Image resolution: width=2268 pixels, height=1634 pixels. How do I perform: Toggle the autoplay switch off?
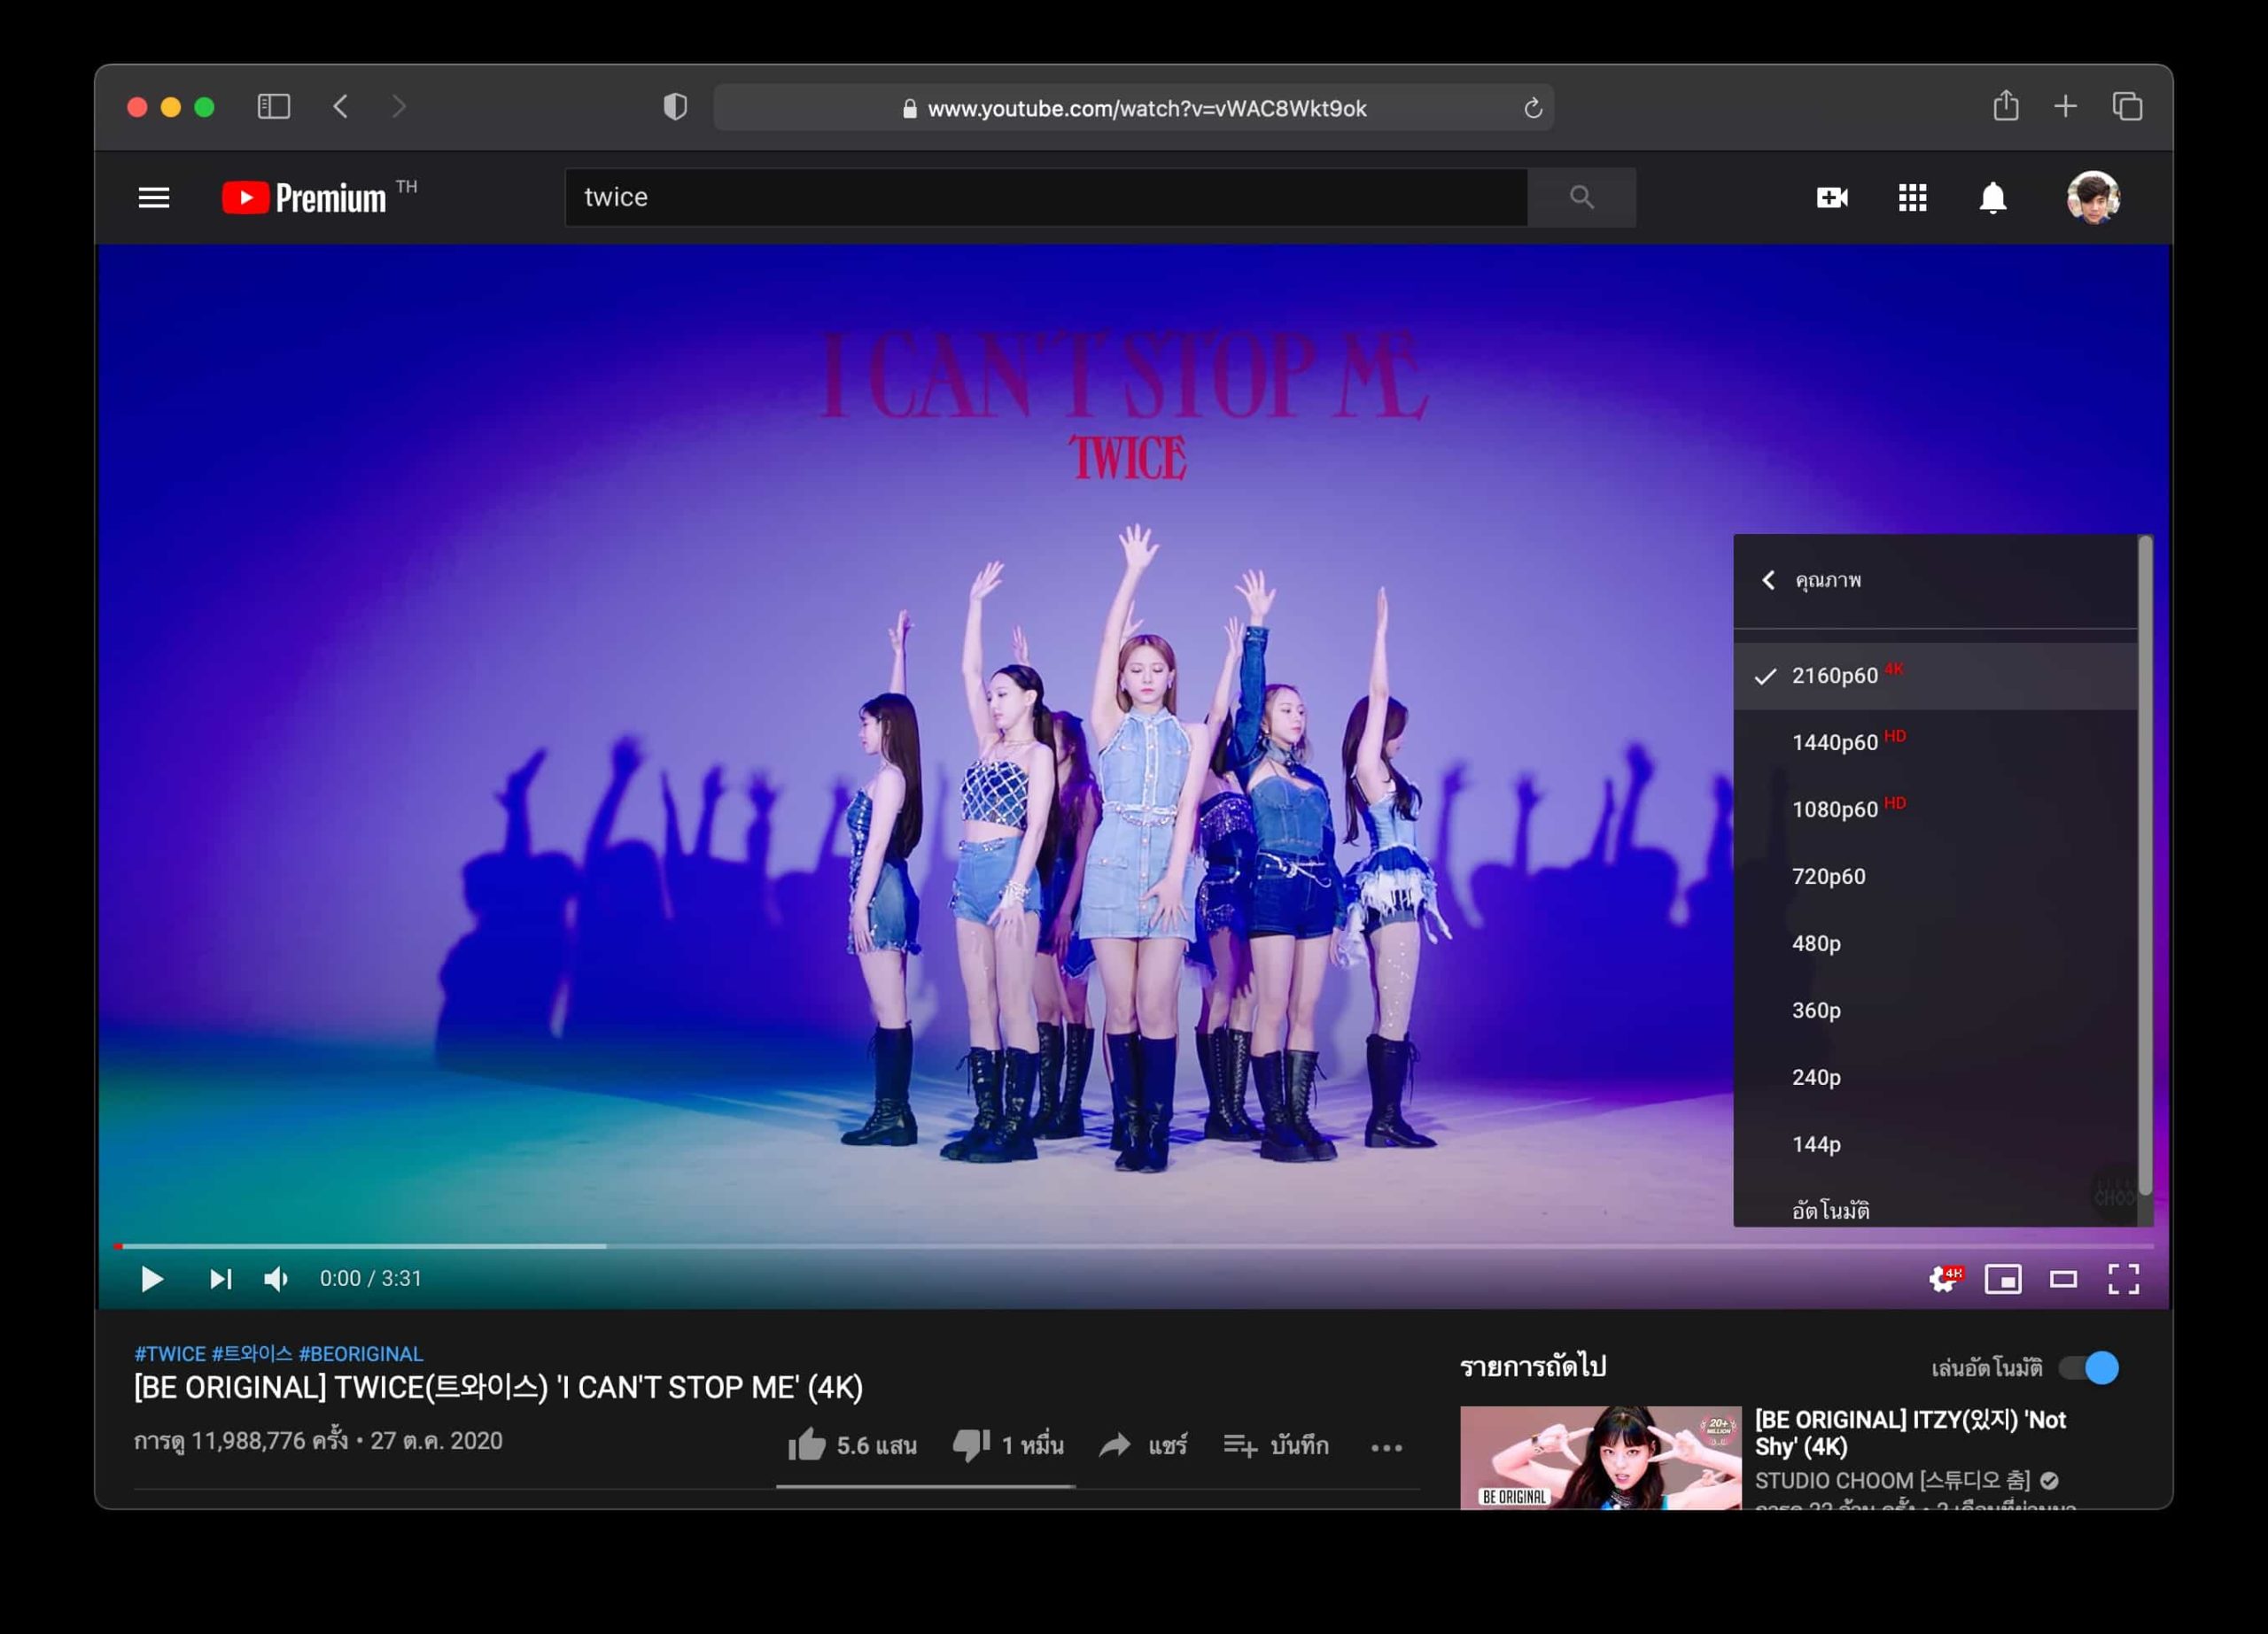point(2089,1367)
